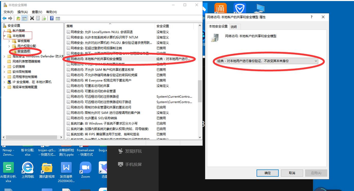This screenshot has width=354, height=191.
Task: Toggle the show/hide action pane icon
Action: (x=58, y=18)
